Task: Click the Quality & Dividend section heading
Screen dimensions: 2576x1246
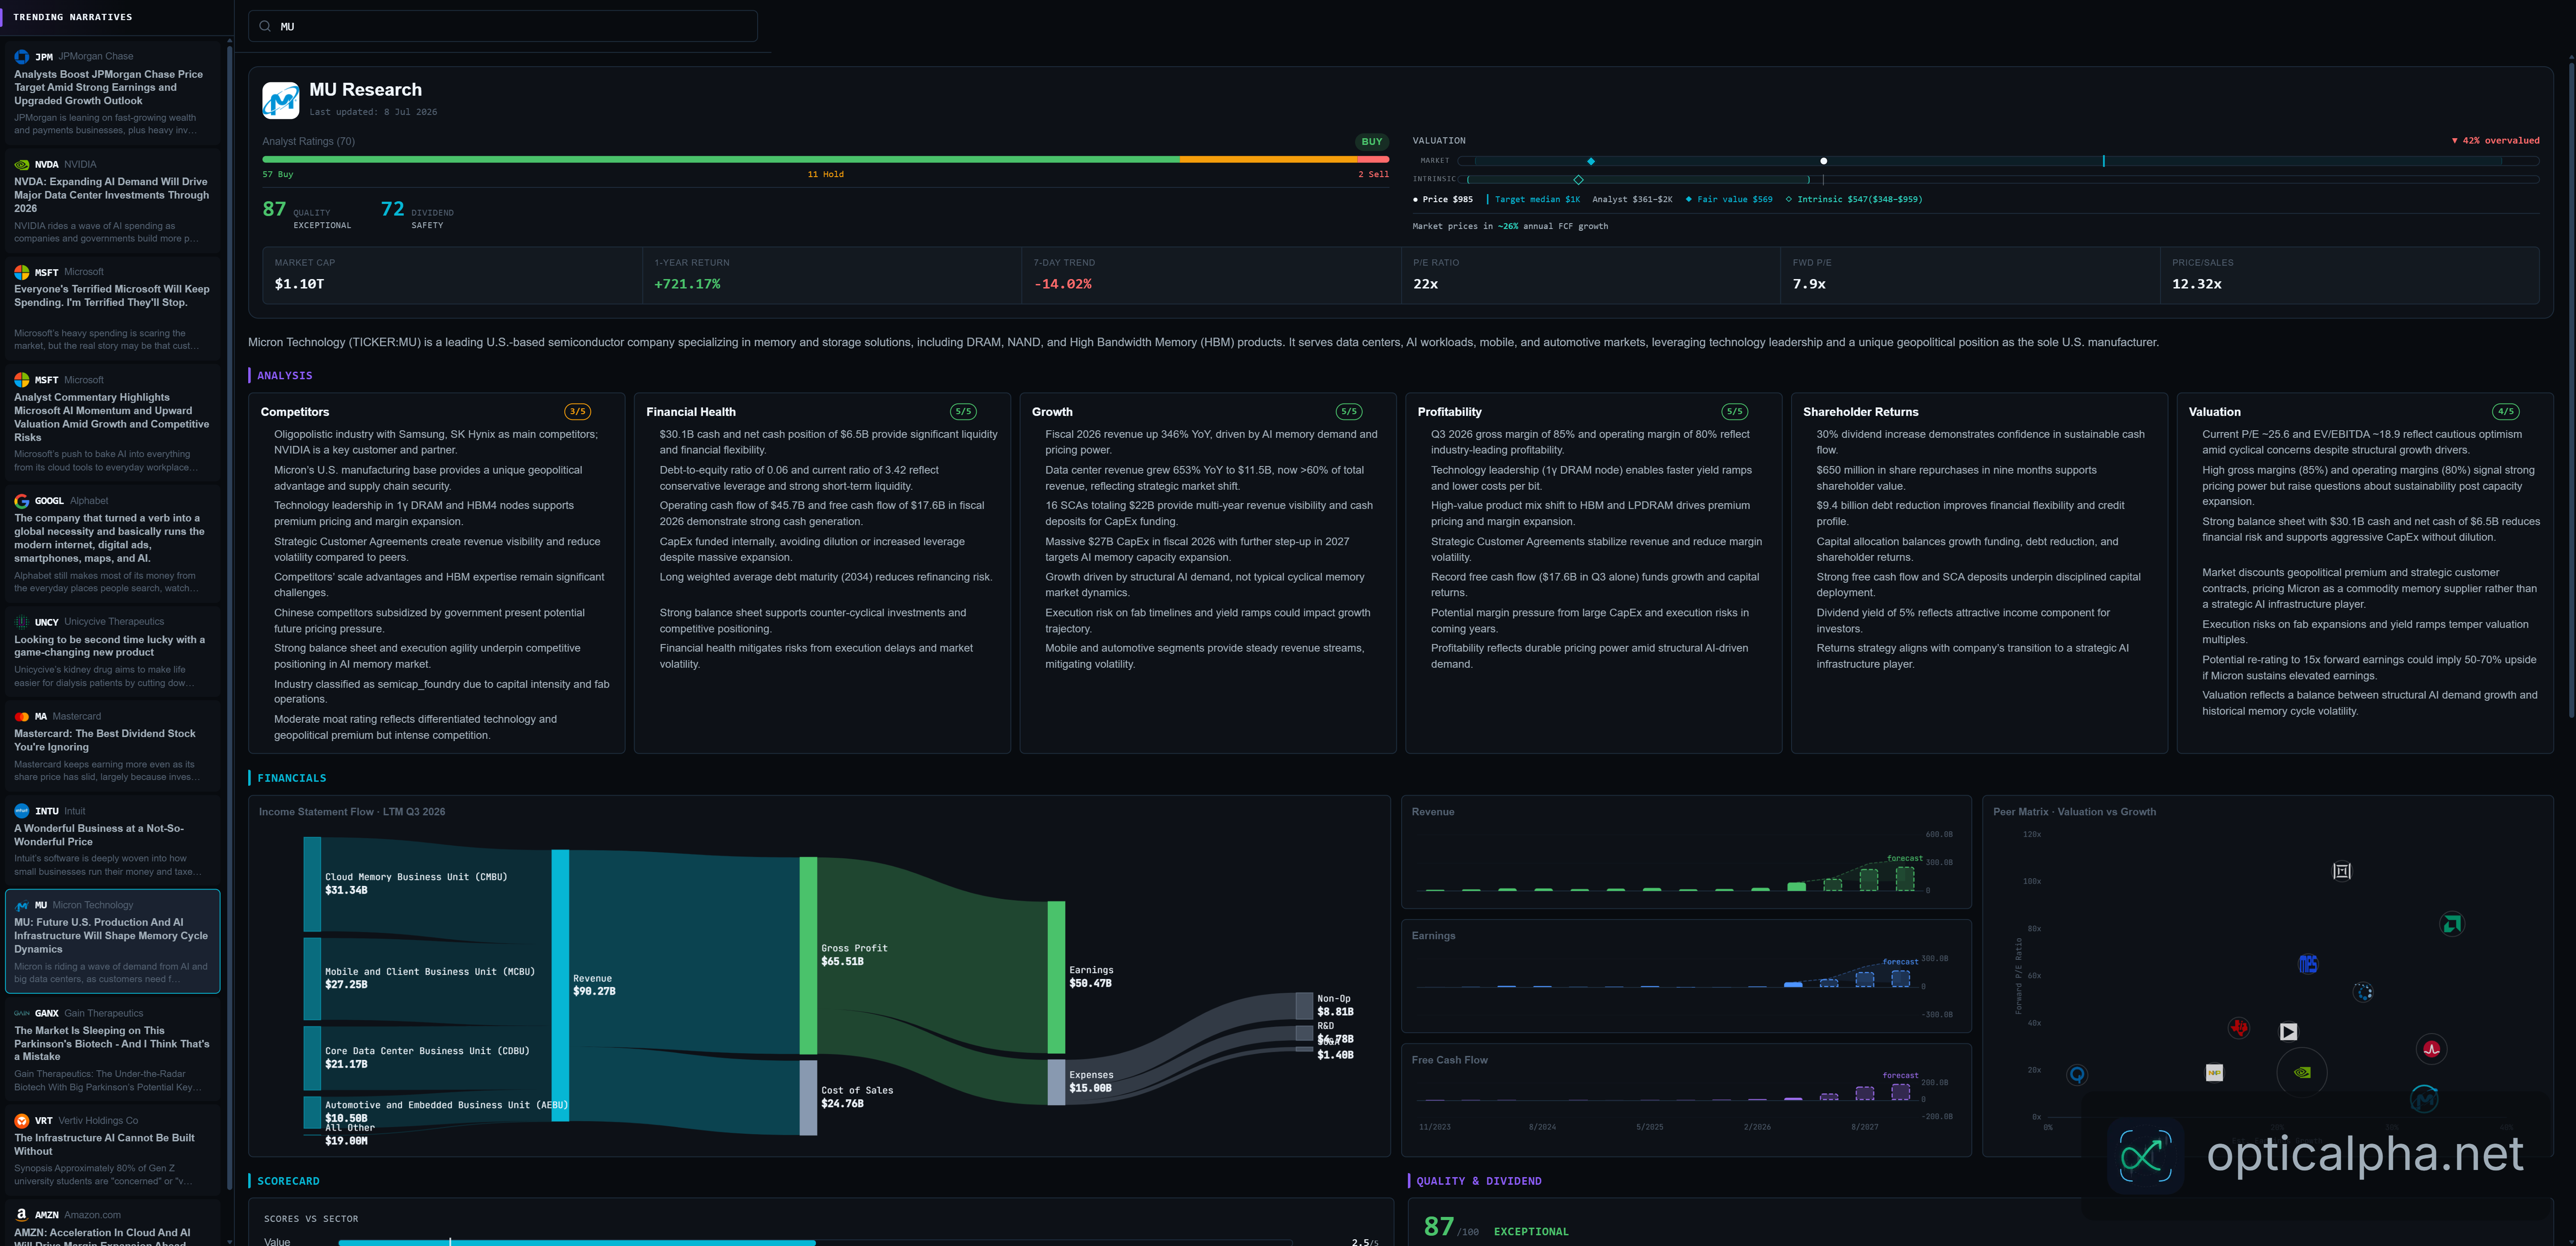Action: [x=1478, y=1181]
